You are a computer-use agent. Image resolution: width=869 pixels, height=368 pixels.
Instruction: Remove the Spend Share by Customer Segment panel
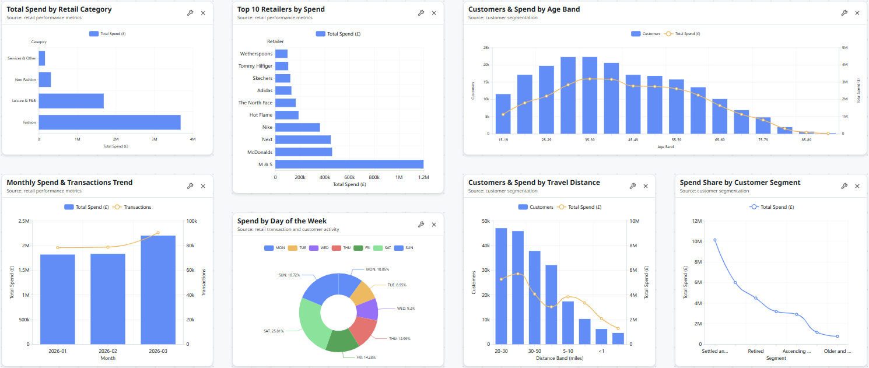click(857, 186)
